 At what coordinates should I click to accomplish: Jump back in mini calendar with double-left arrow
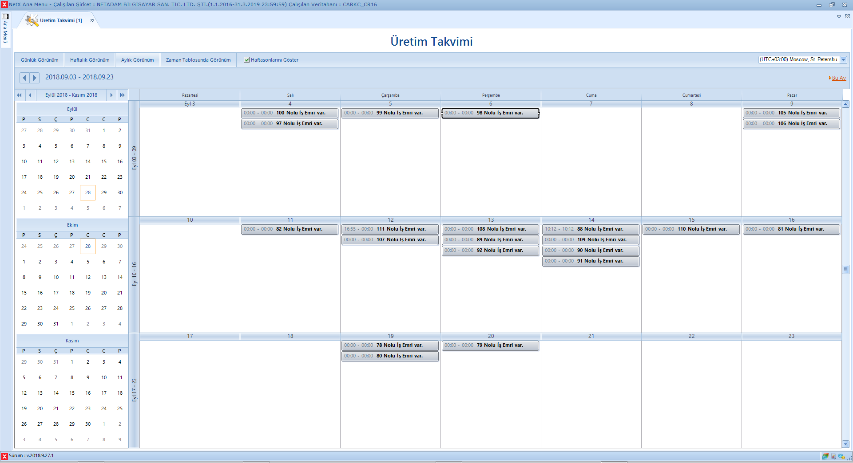(19, 95)
